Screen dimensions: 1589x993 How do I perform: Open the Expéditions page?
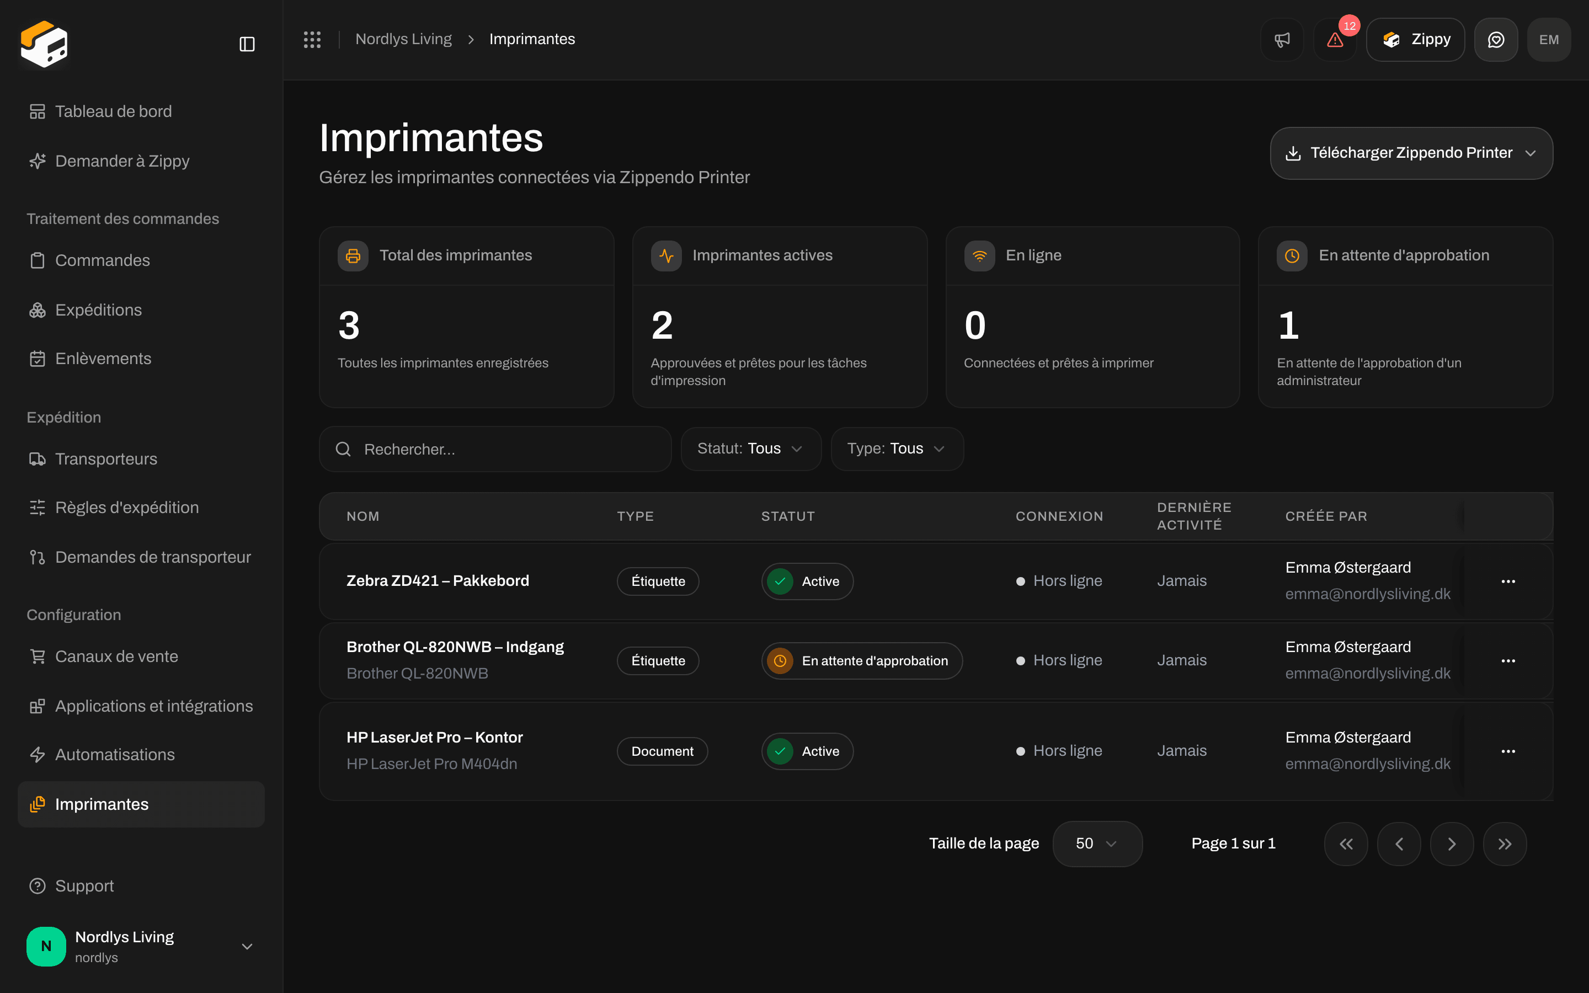[x=141, y=310]
